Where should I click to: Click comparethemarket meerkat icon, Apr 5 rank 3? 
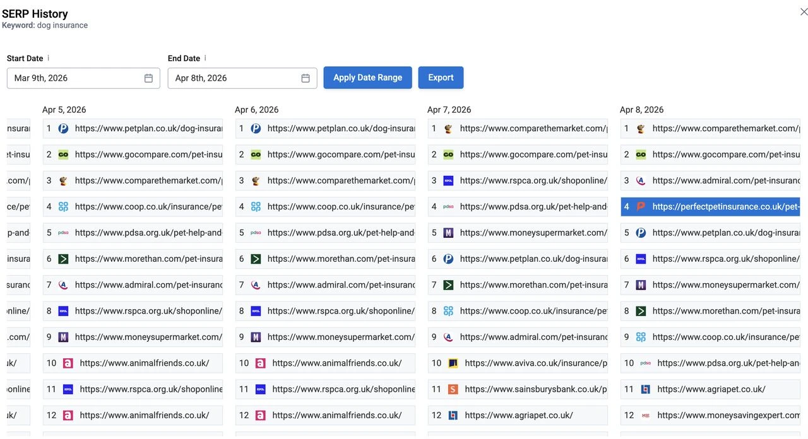(63, 180)
